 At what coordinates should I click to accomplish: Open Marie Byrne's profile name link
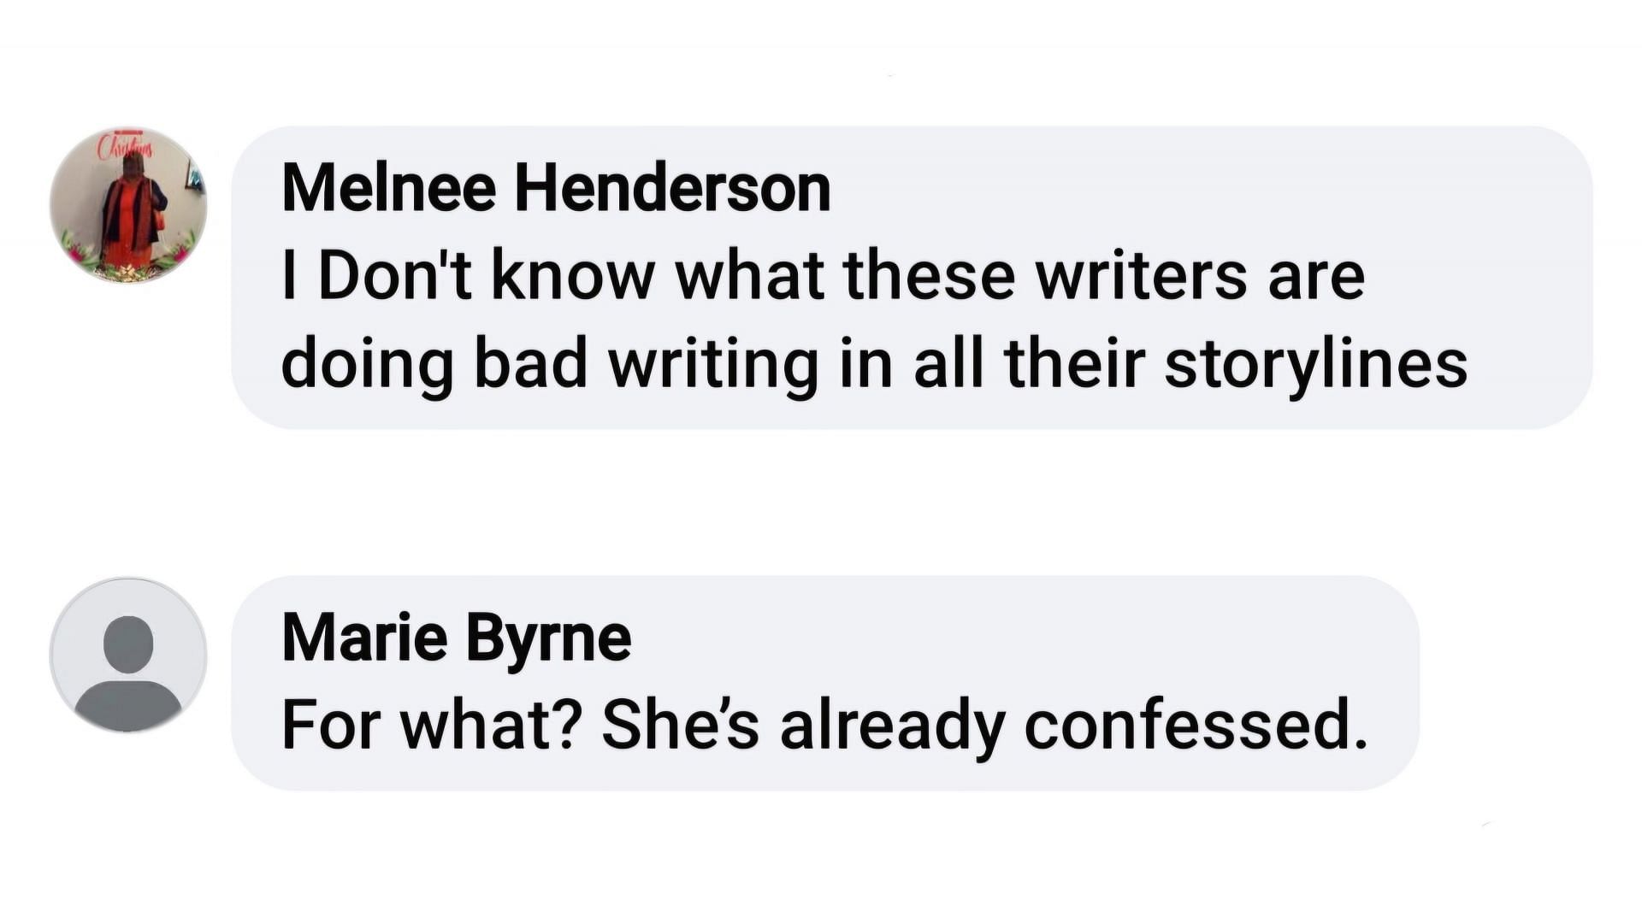[457, 638]
